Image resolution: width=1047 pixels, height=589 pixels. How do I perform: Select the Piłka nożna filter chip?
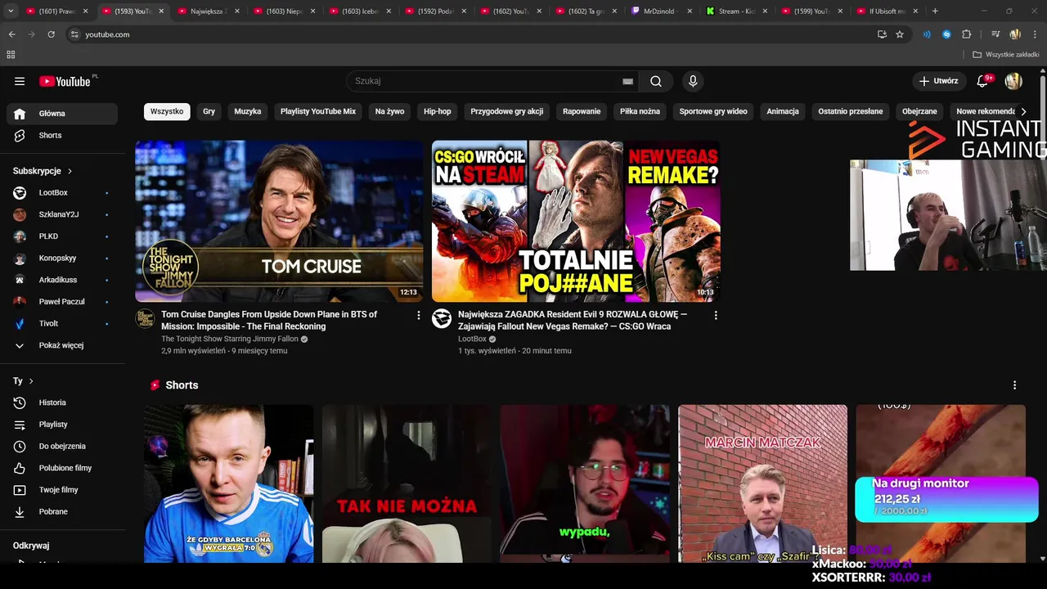(x=640, y=111)
